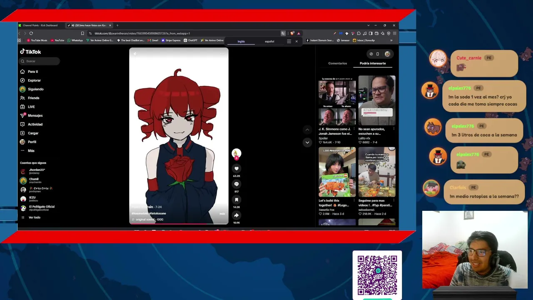The width and height of the screenshot is (533, 300).
Task: Open the Gmail bookmark
Action: click(153, 40)
